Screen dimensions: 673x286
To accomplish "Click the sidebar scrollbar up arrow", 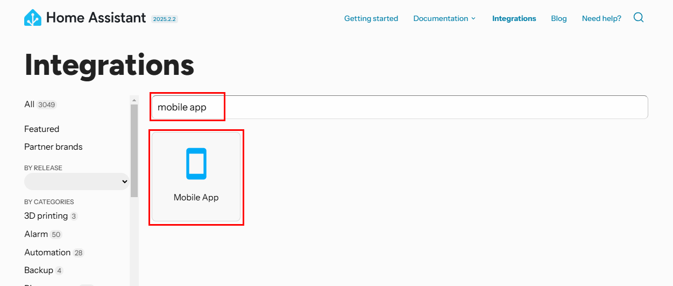I will [134, 100].
